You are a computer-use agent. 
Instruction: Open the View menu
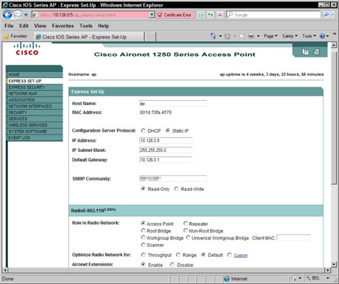tap(40, 26)
